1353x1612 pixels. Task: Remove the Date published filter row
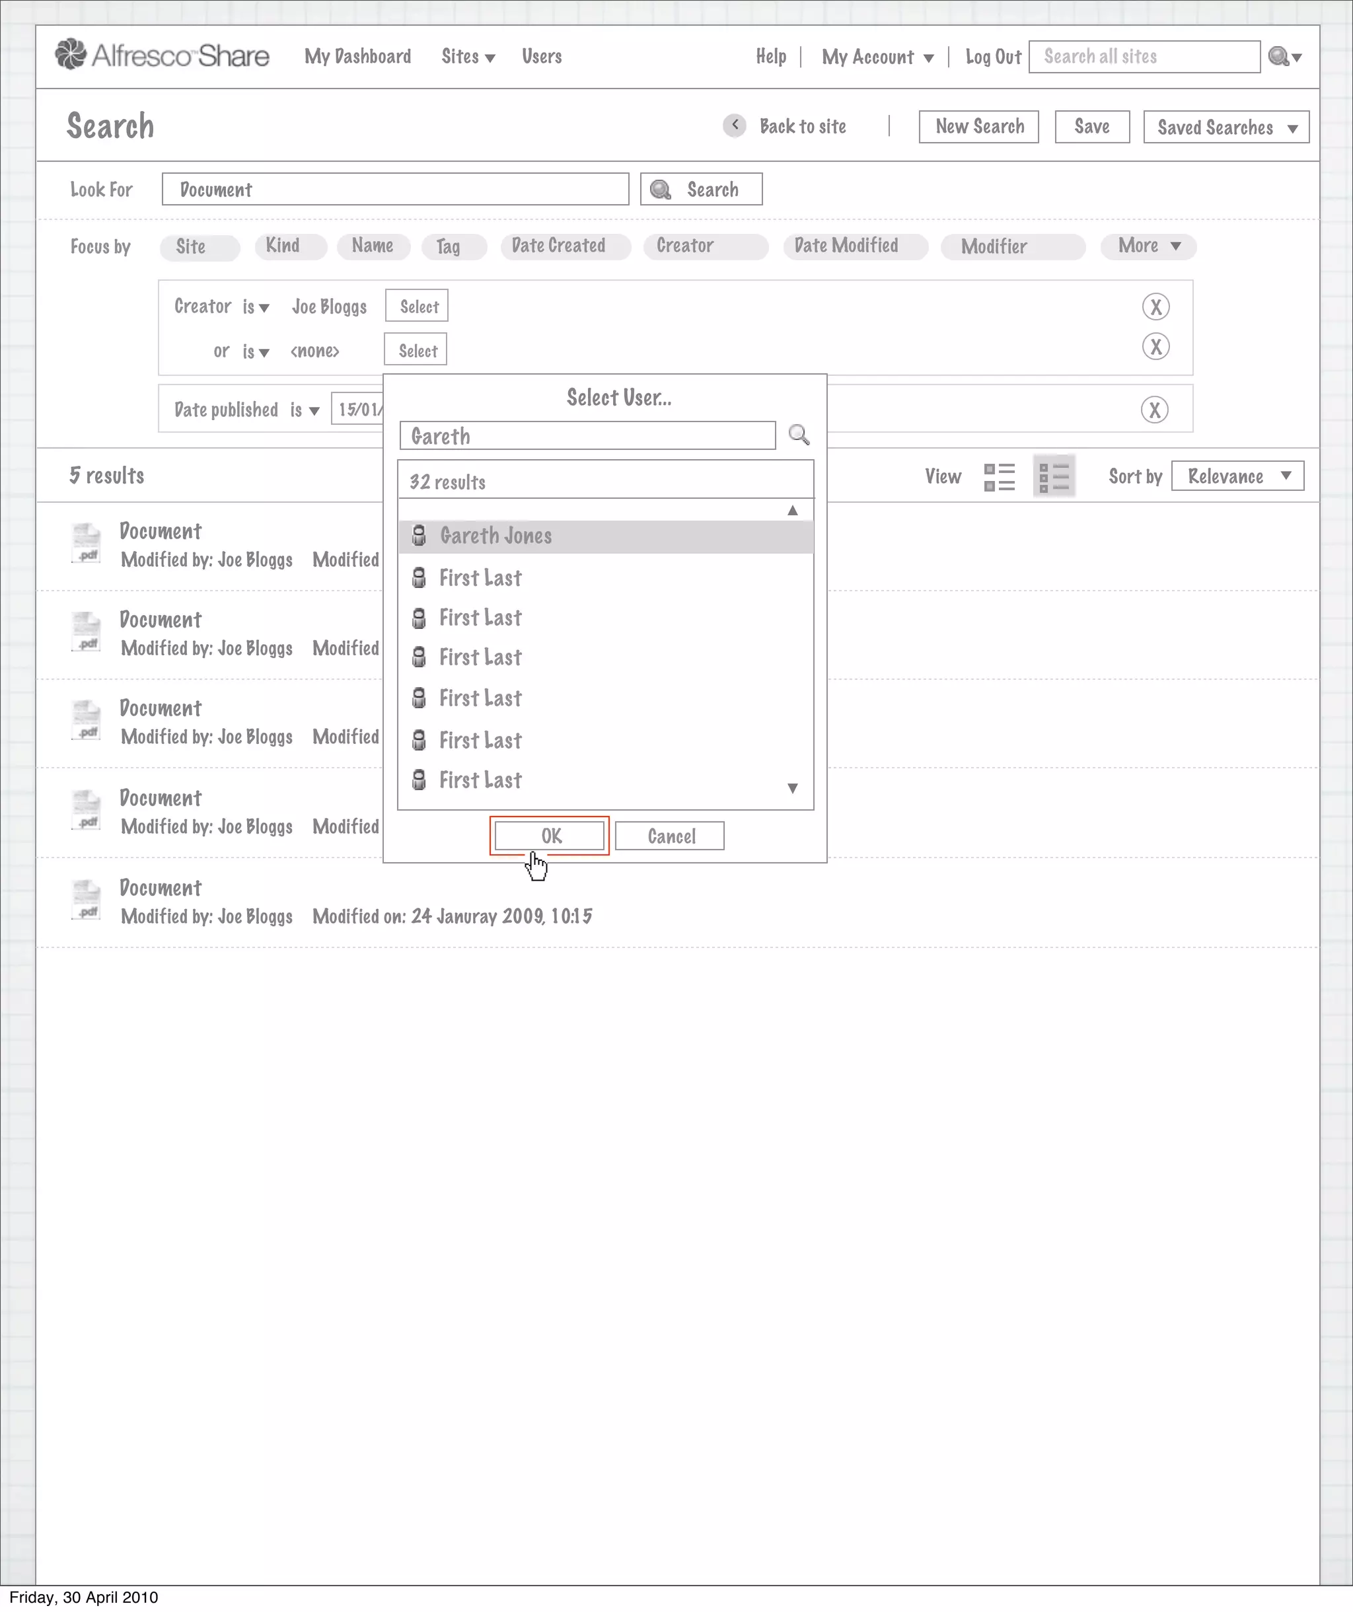point(1154,410)
